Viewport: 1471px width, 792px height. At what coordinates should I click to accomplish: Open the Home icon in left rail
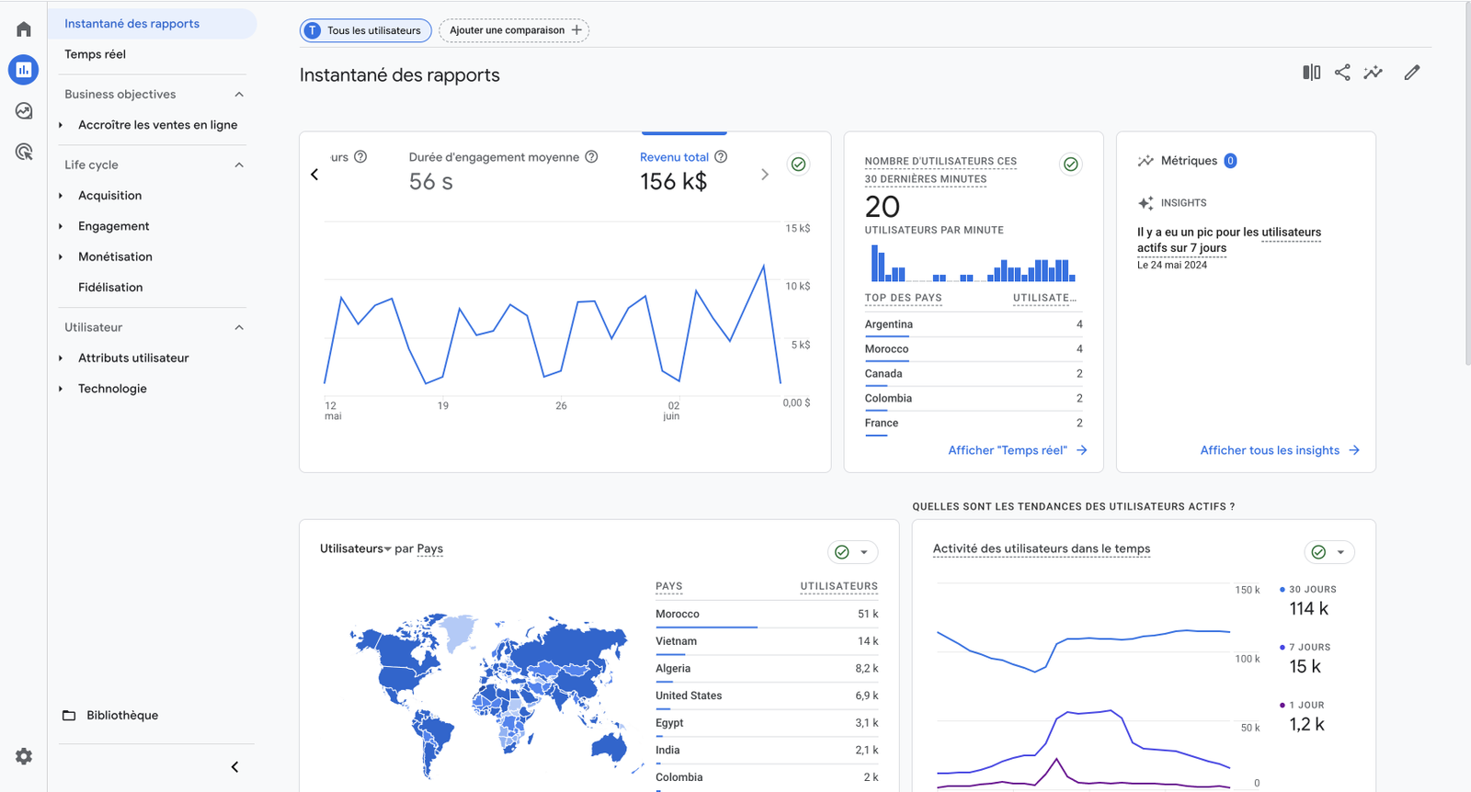(24, 29)
